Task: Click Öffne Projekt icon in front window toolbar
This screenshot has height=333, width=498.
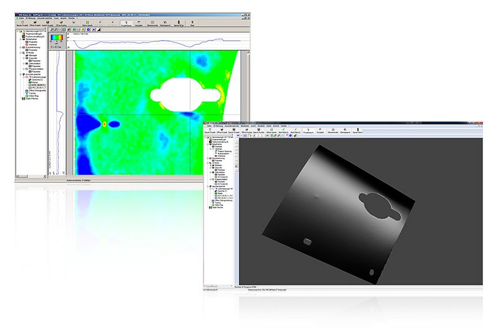Action: pyautogui.click(x=222, y=130)
